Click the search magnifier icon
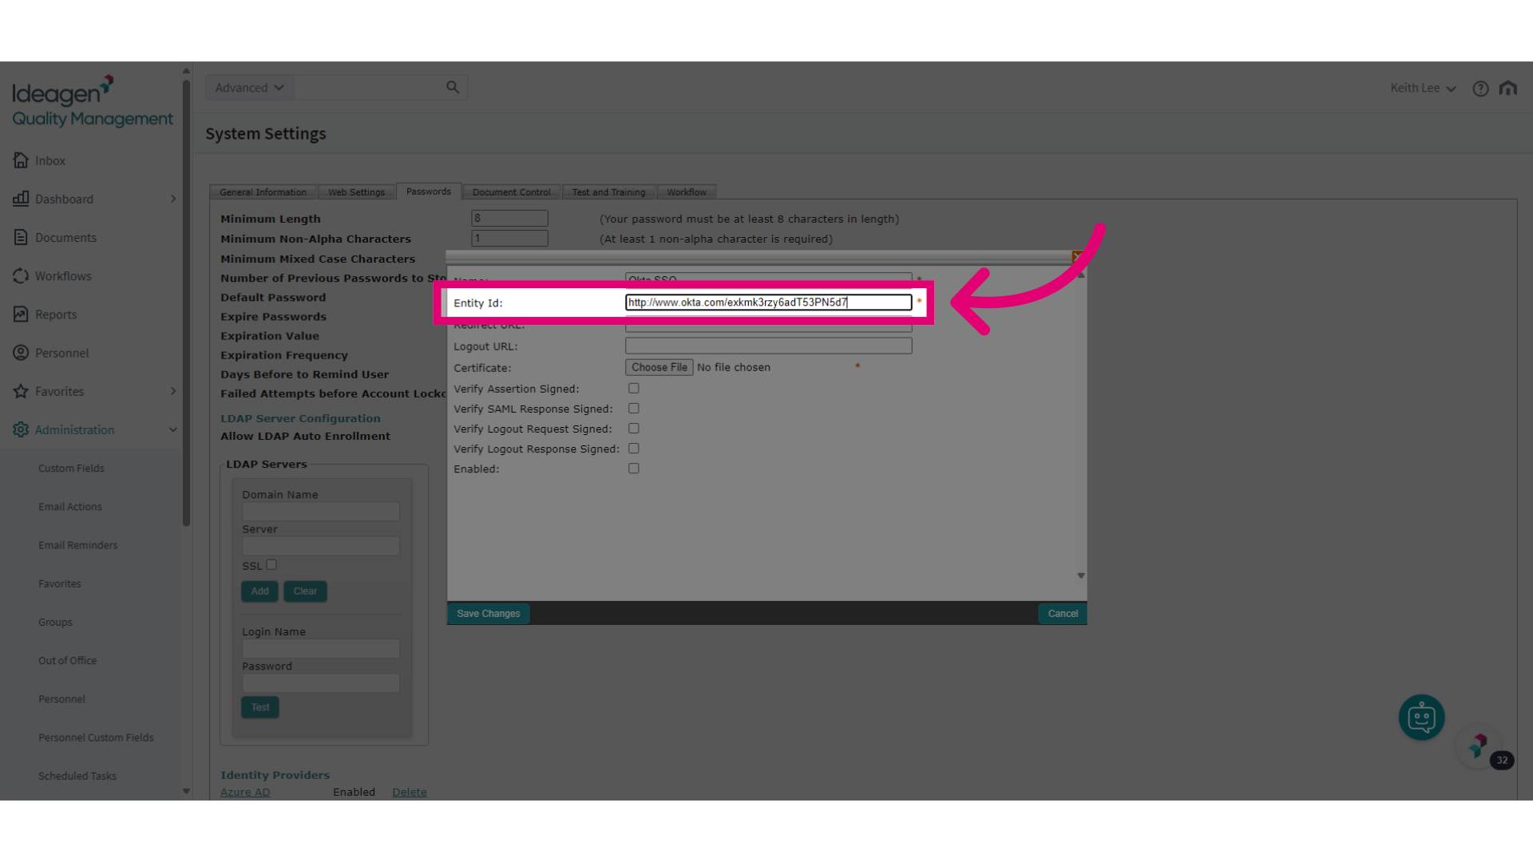The height and width of the screenshot is (862, 1533). pyautogui.click(x=453, y=87)
